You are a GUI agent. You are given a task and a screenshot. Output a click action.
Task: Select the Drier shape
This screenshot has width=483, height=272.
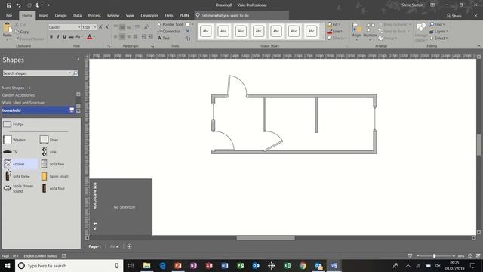(x=49, y=140)
